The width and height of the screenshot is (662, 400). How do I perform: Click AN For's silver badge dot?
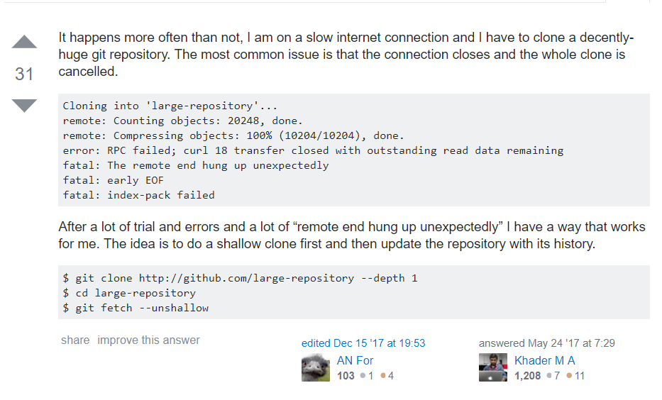click(363, 376)
